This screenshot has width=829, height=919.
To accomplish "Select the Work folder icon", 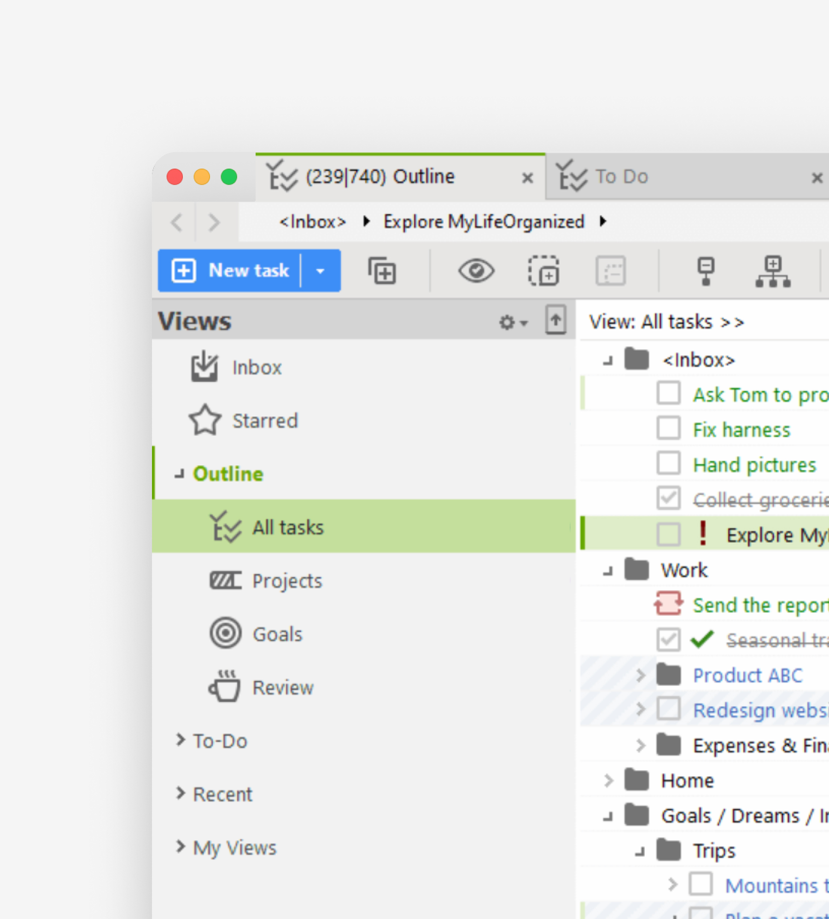I will click(636, 569).
